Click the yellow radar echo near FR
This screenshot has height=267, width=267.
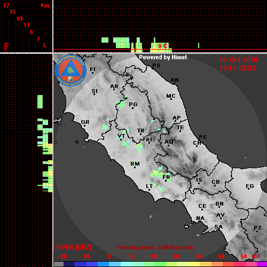[x=155, y=172]
